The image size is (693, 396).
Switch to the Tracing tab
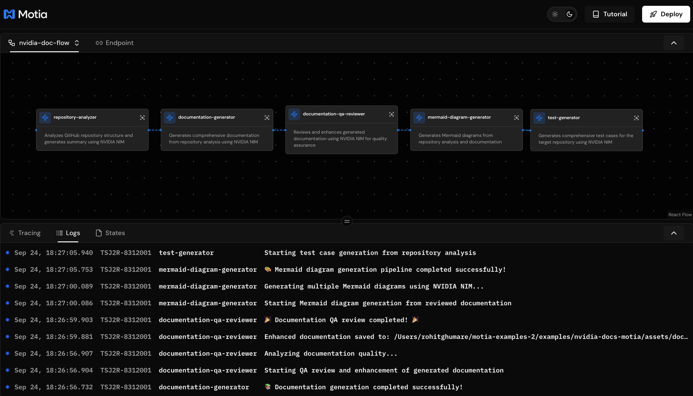(25, 233)
